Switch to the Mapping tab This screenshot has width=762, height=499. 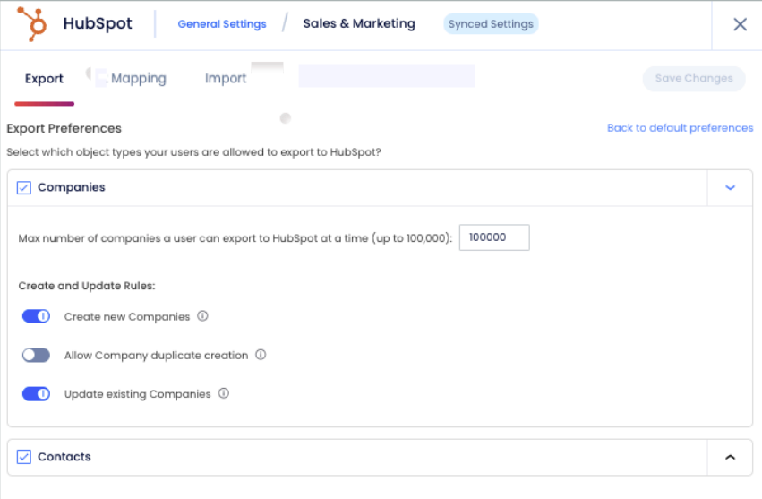coord(138,79)
